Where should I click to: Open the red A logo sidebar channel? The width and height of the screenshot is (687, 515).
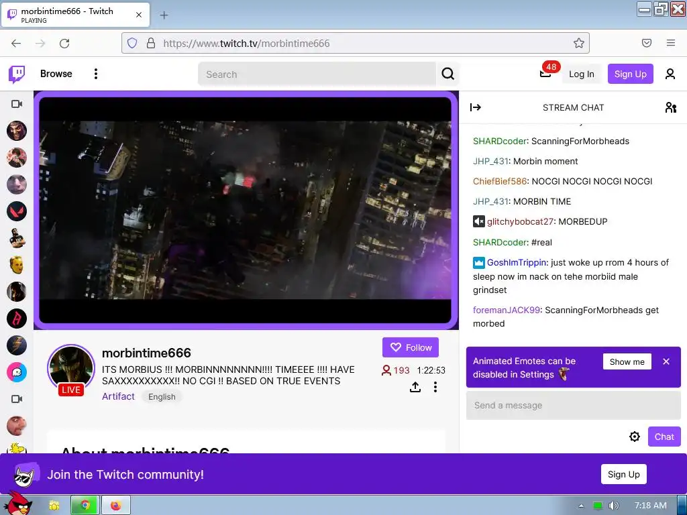tap(17, 319)
